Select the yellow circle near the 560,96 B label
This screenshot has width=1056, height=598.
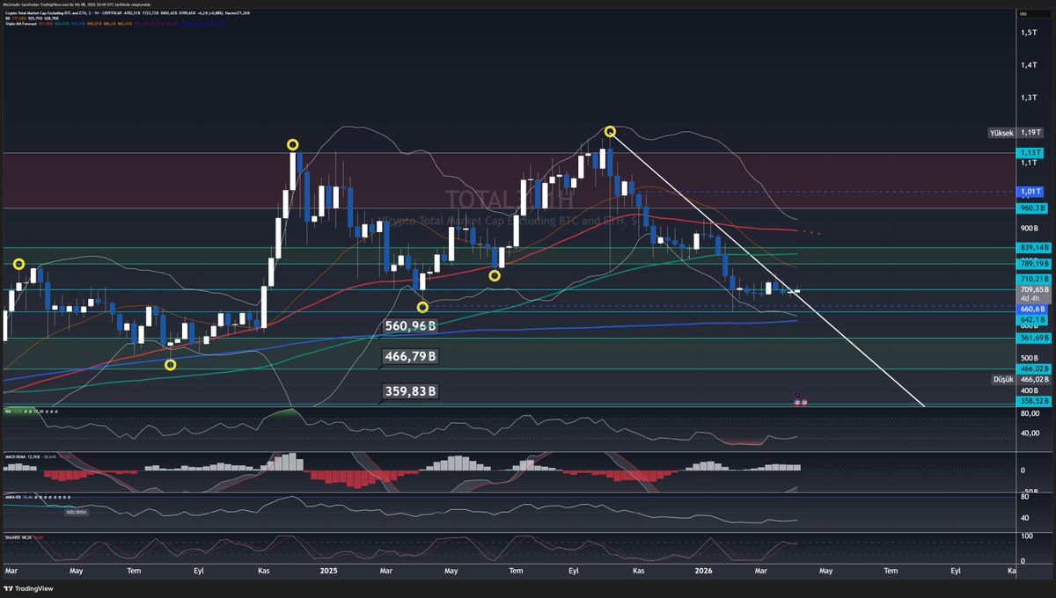coord(422,308)
